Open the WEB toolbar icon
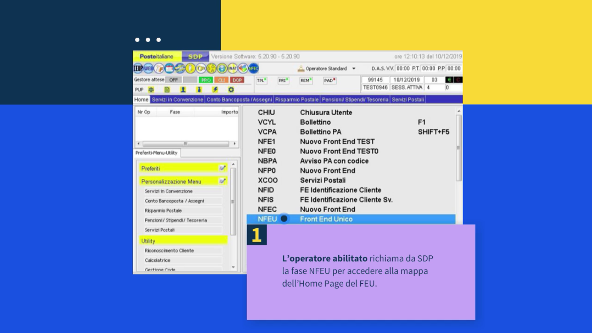The image size is (592, 333). (x=148, y=69)
